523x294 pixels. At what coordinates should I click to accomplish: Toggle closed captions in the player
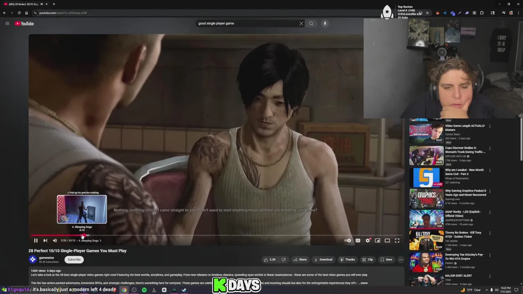[x=358, y=241]
